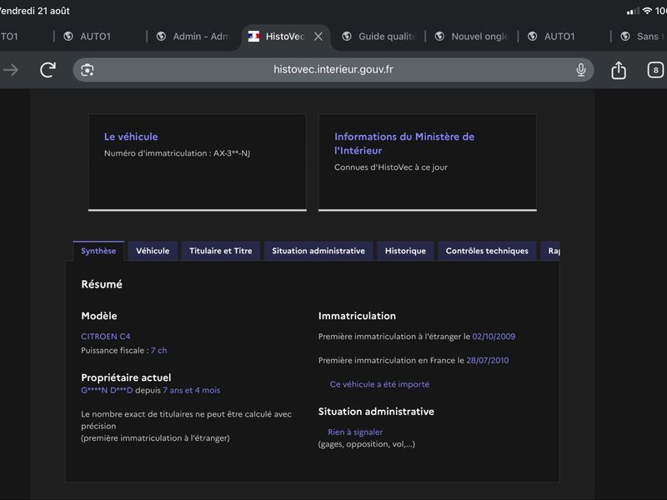667x500 pixels.
Task: Open the tab switcher showing 8
Action: (655, 70)
